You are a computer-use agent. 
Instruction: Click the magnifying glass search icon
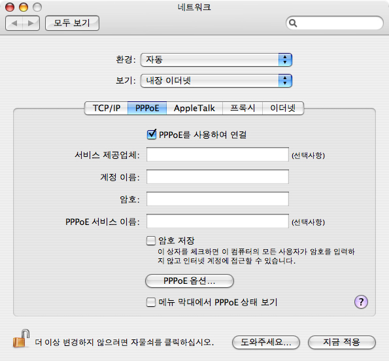click(x=293, y=23)
